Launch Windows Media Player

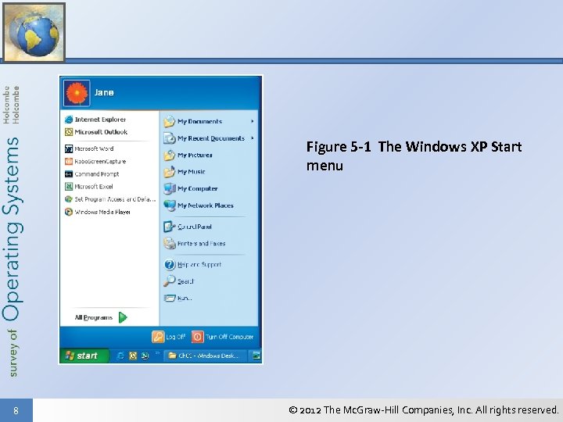tap(97, 212)
